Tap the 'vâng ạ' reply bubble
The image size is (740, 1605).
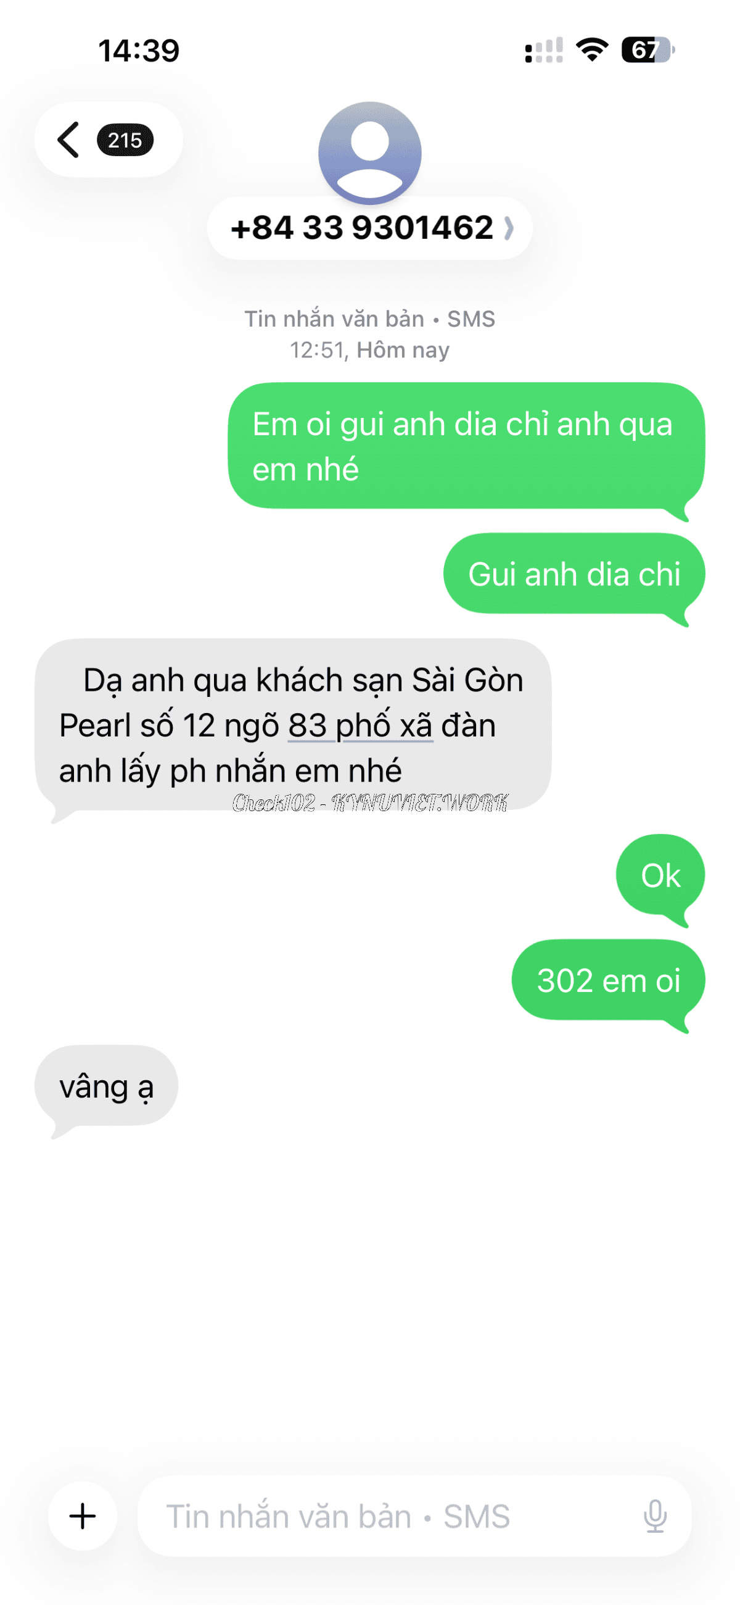click(107, 1086)
